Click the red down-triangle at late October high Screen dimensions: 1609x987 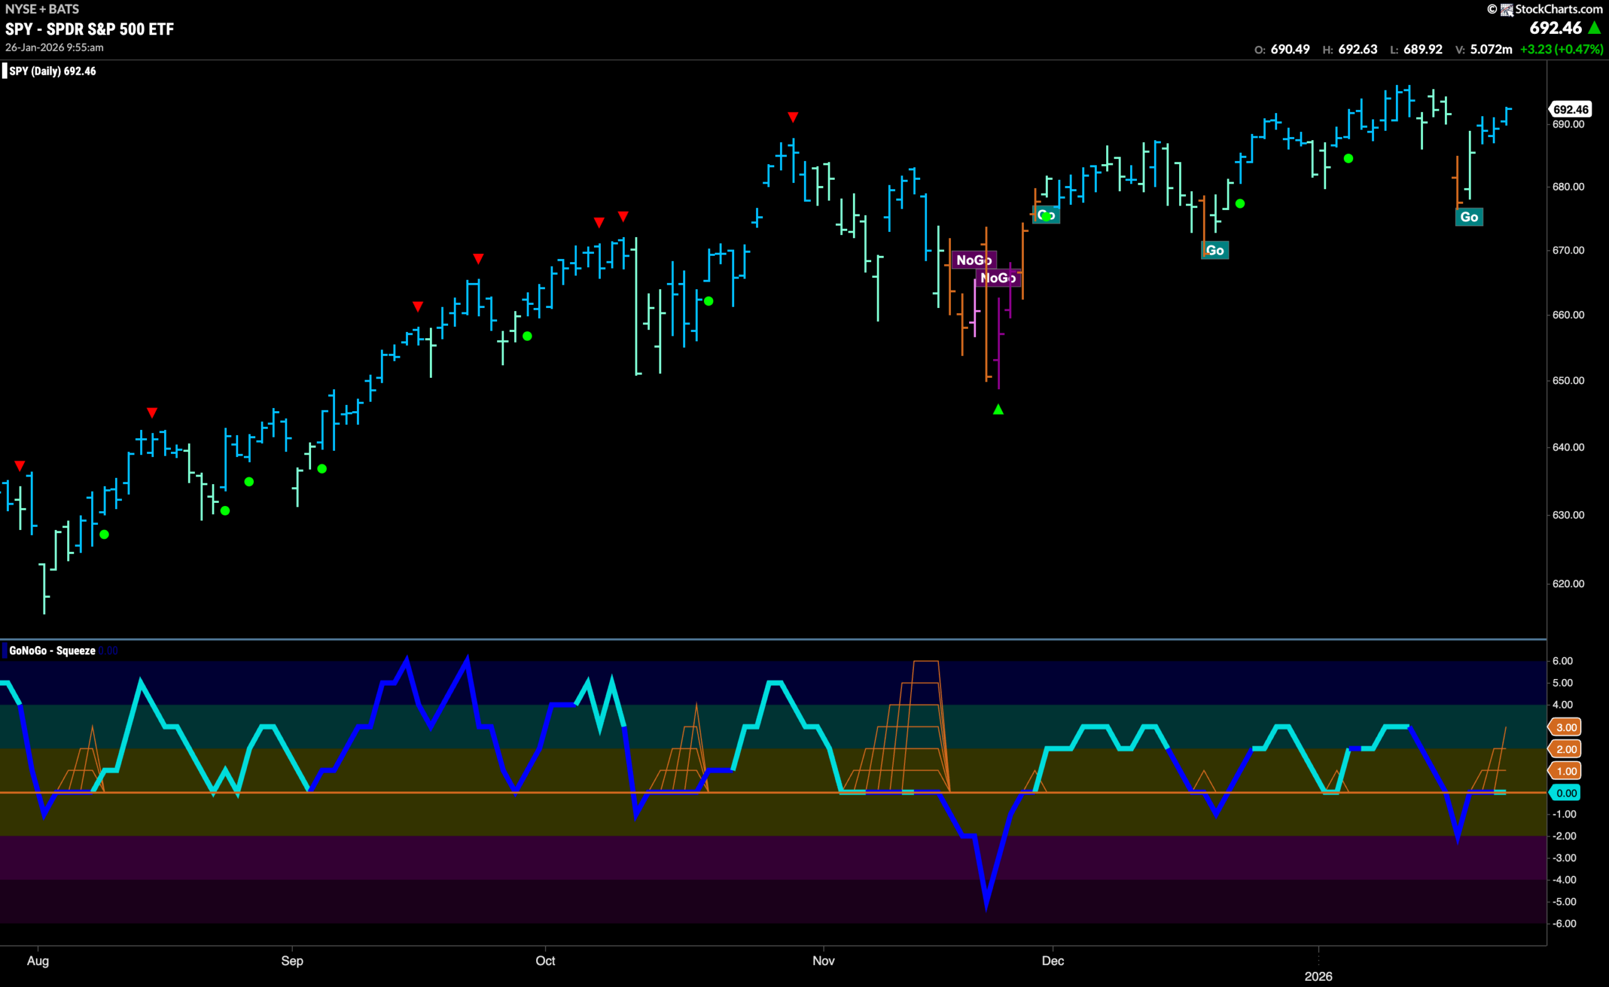[x=793, y=117]
